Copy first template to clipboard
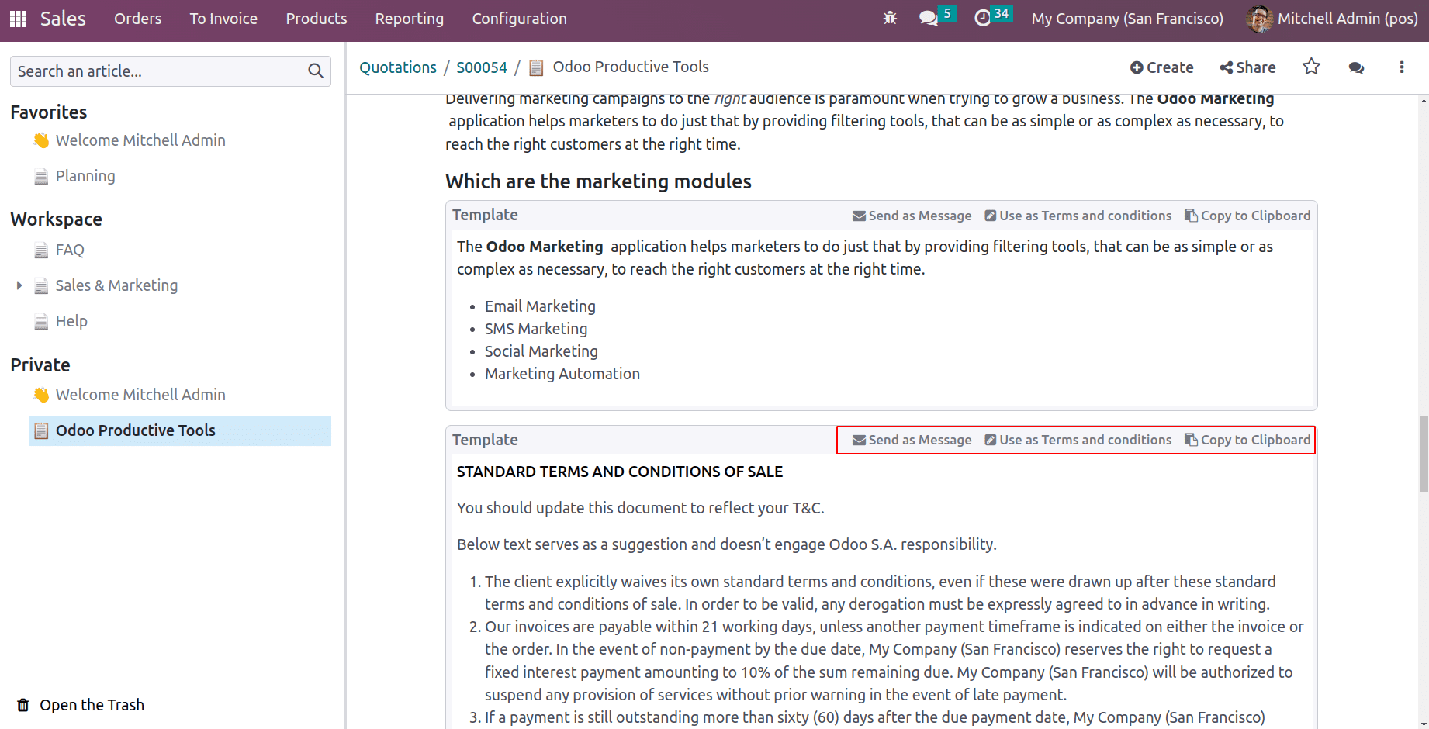 1247,216
